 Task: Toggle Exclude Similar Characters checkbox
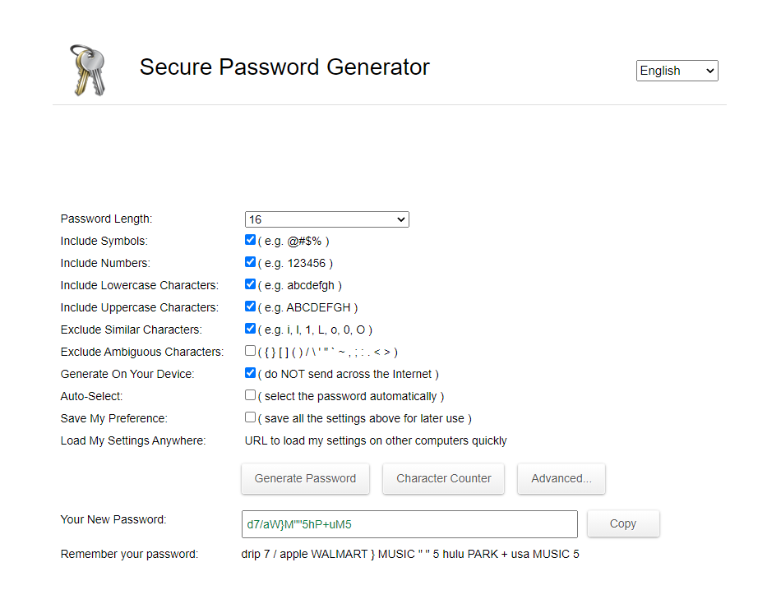tap(251, 329)
